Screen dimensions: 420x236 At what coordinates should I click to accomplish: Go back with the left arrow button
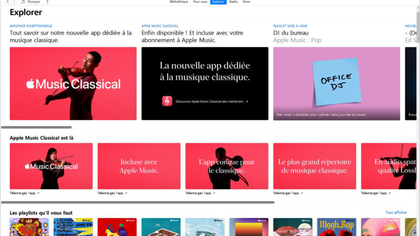(7, 2)
